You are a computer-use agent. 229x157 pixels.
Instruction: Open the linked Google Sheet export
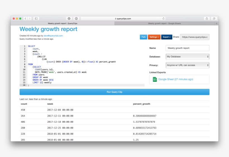pyautogui.click(x=176, y=79)
